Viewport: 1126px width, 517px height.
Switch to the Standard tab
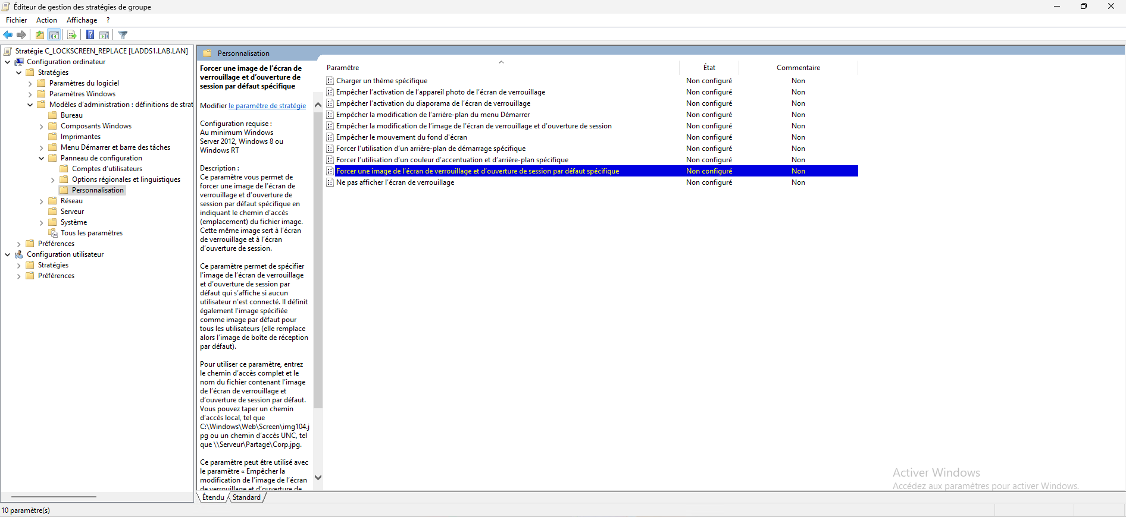(246, 497)
